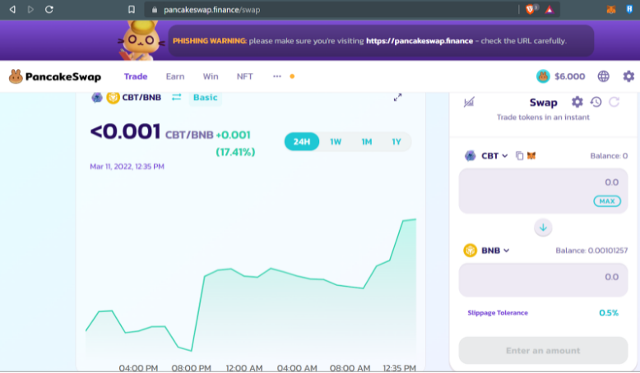Image resolution: width=640 pixels, height=373 pixels.
Task: Click the +0.001 (17.41%) change value
Action: pos(235,144)
